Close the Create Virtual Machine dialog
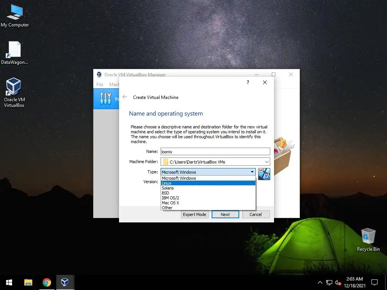Image resolution: width=387 pixels, height=290 pixels. (265, 82)
